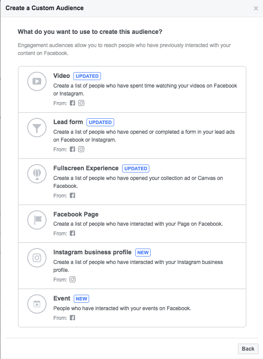Close the Create a Custom Audience dialog
Screen dimensions: 263x359
point(256,8)
